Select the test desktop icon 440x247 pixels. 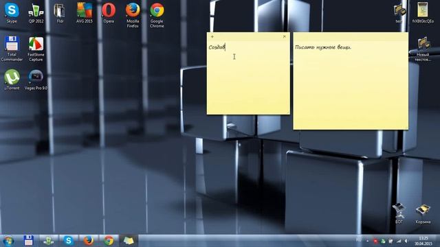point(399,13)
